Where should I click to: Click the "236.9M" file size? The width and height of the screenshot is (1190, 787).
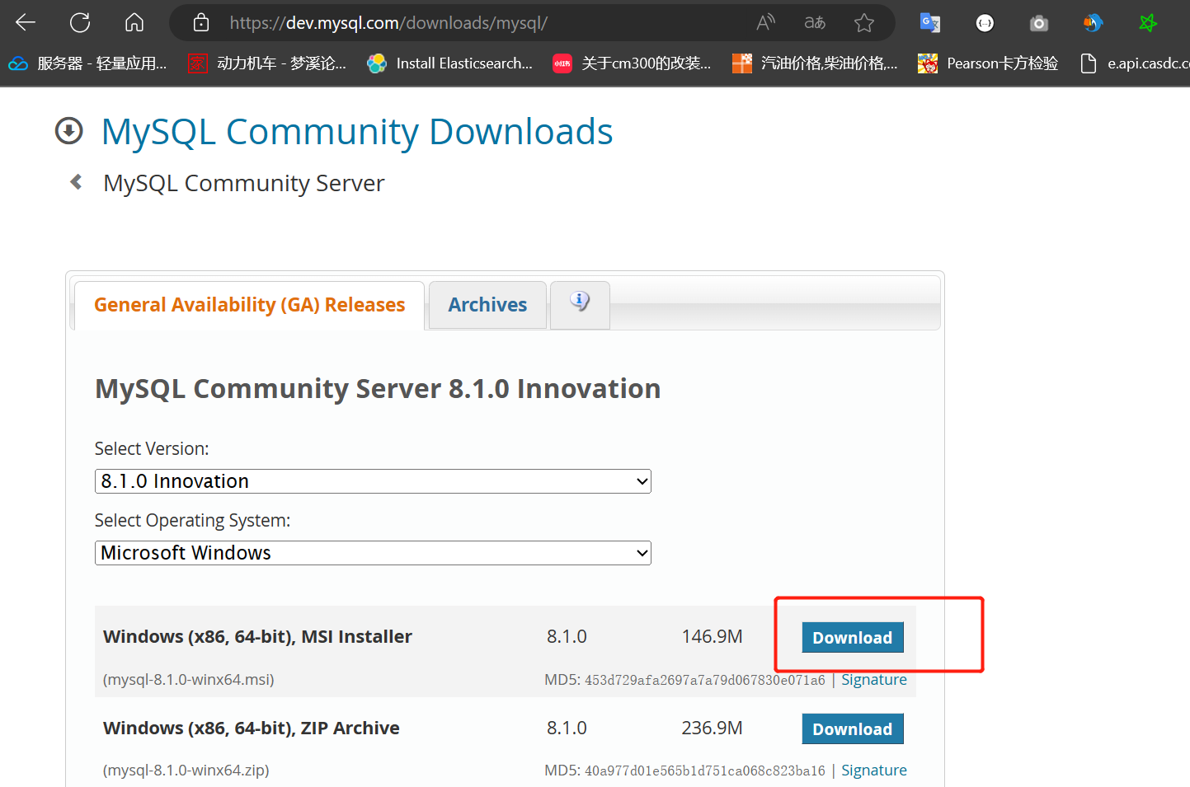pyautogui.click(x=713, y=728)
